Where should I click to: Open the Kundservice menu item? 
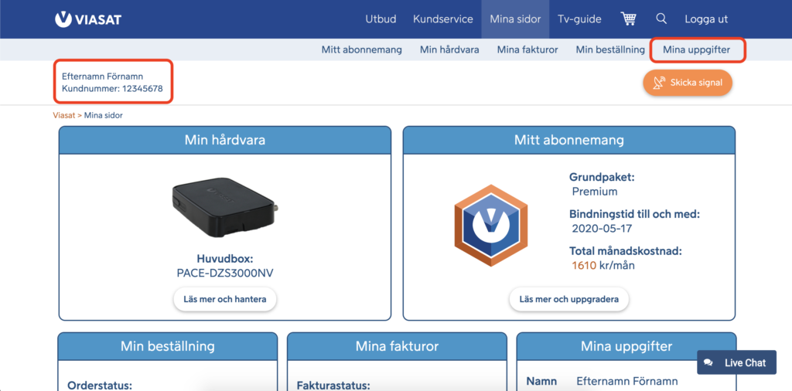click(443, 19)
